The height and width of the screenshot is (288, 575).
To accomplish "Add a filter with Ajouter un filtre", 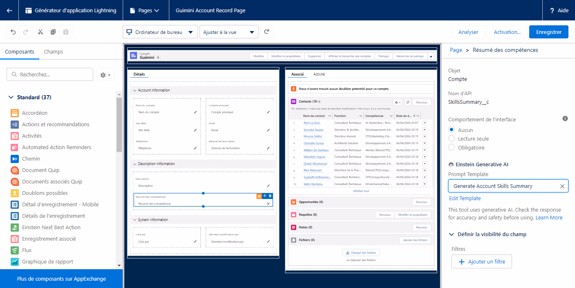I will (481, 262).
